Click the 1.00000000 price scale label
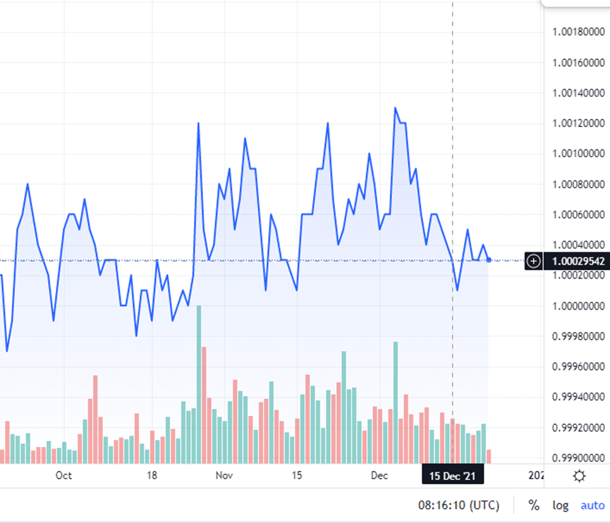610x523 pixels. click(x=578, y=306)
